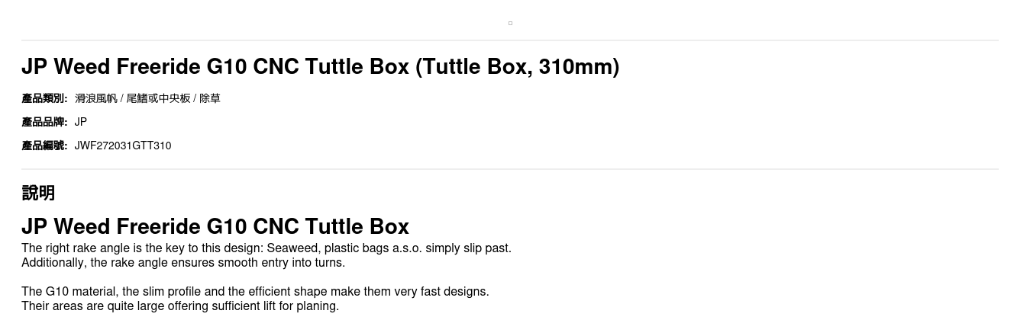Image resolution: width=1014 pixels, height=336 pixels.
Task: Click the sentence starting 'The G10 material'
Action: [255, 292]
